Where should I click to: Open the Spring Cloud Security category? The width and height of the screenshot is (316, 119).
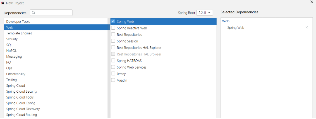(56, 91)
